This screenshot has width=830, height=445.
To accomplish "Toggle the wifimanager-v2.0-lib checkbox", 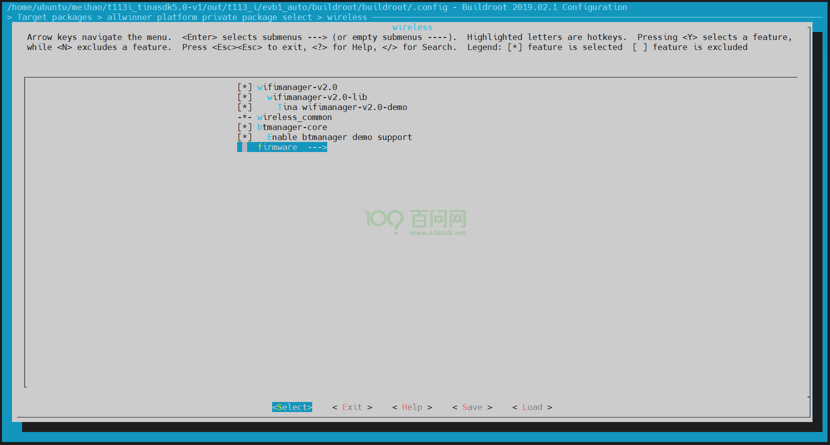I will click(245, 97).
